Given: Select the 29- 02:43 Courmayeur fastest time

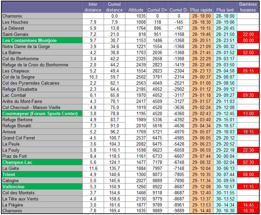Looking at the screenshot, I should (202, 114).
